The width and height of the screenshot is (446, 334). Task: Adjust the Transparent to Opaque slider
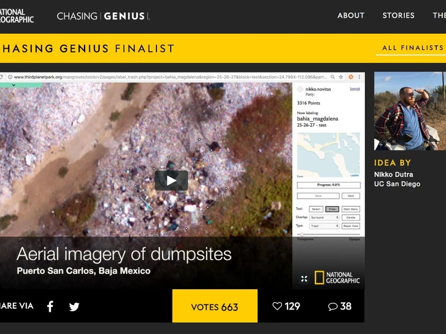click(x=329, y=235)
